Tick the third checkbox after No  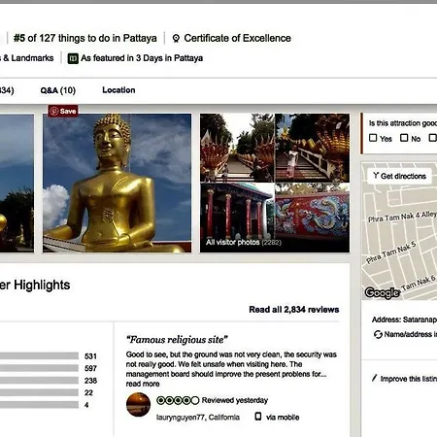432,138
